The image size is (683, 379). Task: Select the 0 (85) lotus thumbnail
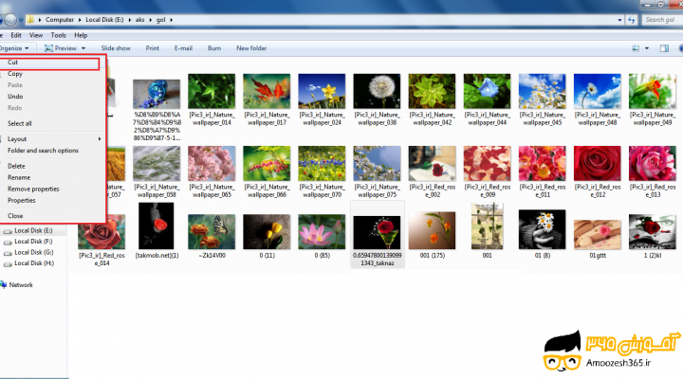pyautogui.click(x=322, y=232)
